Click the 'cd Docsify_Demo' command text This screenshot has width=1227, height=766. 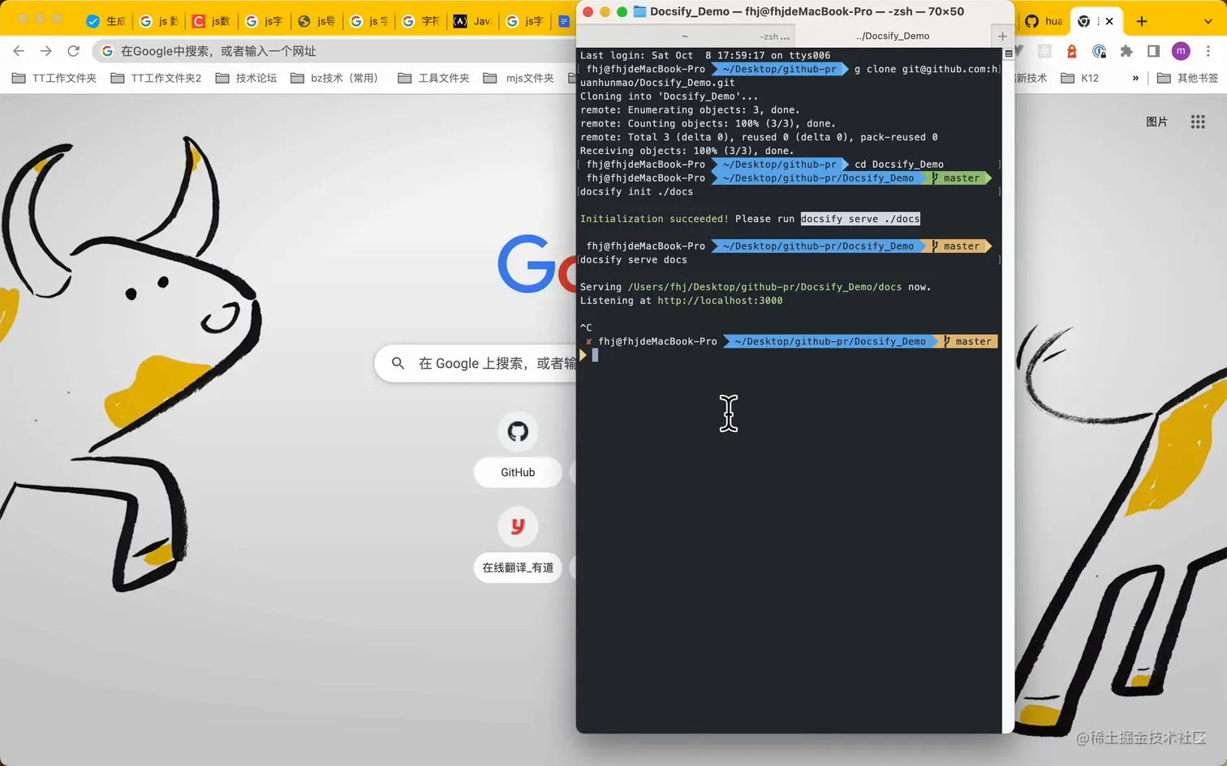pos(899,165)
